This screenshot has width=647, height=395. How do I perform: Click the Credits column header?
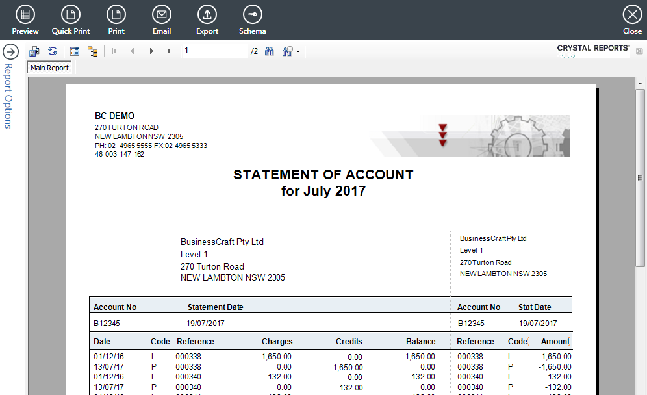(x=349, y=341)
